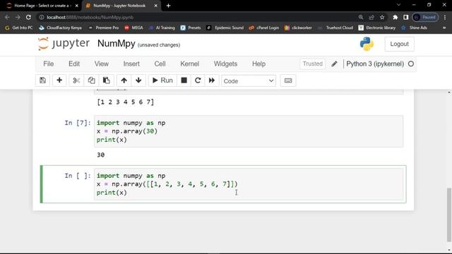Click the localhost address bar
The width and height of the screenshot is (452, 254).
(199, 17)
